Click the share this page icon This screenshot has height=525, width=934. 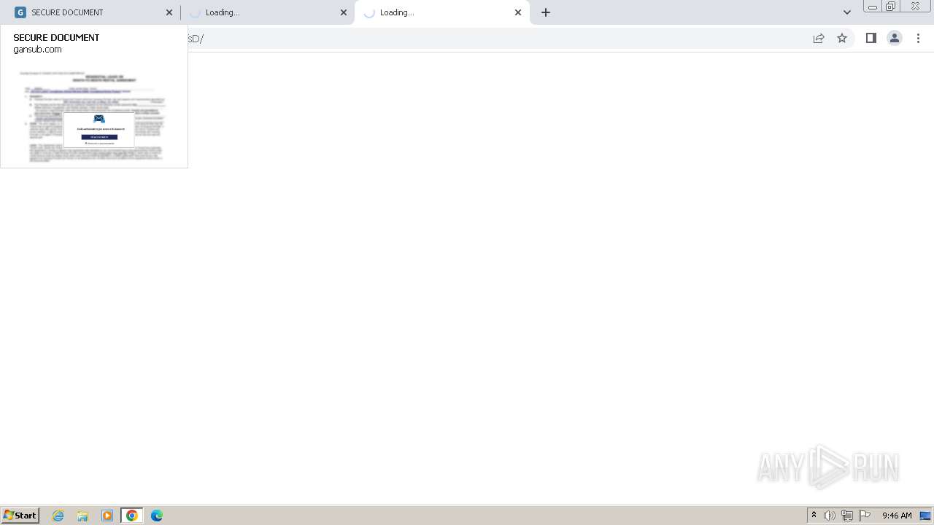coord(819,38)
